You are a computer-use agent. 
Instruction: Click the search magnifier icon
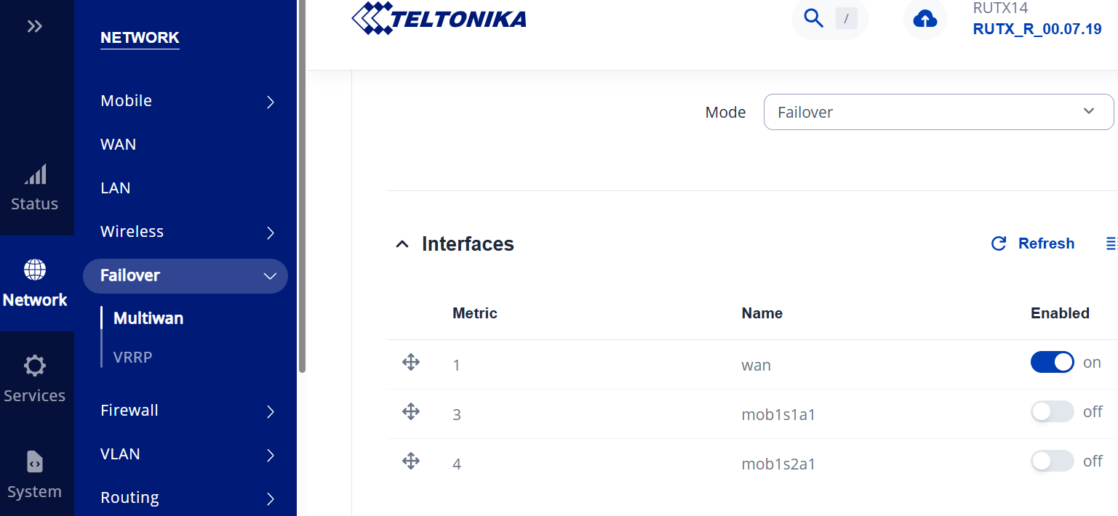pos(813,19)
